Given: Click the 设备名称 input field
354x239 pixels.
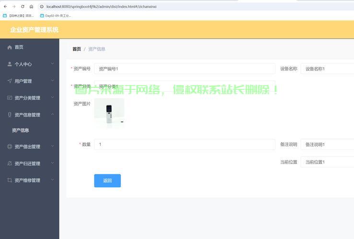Looking at the screenshot, I should [327, 69].
